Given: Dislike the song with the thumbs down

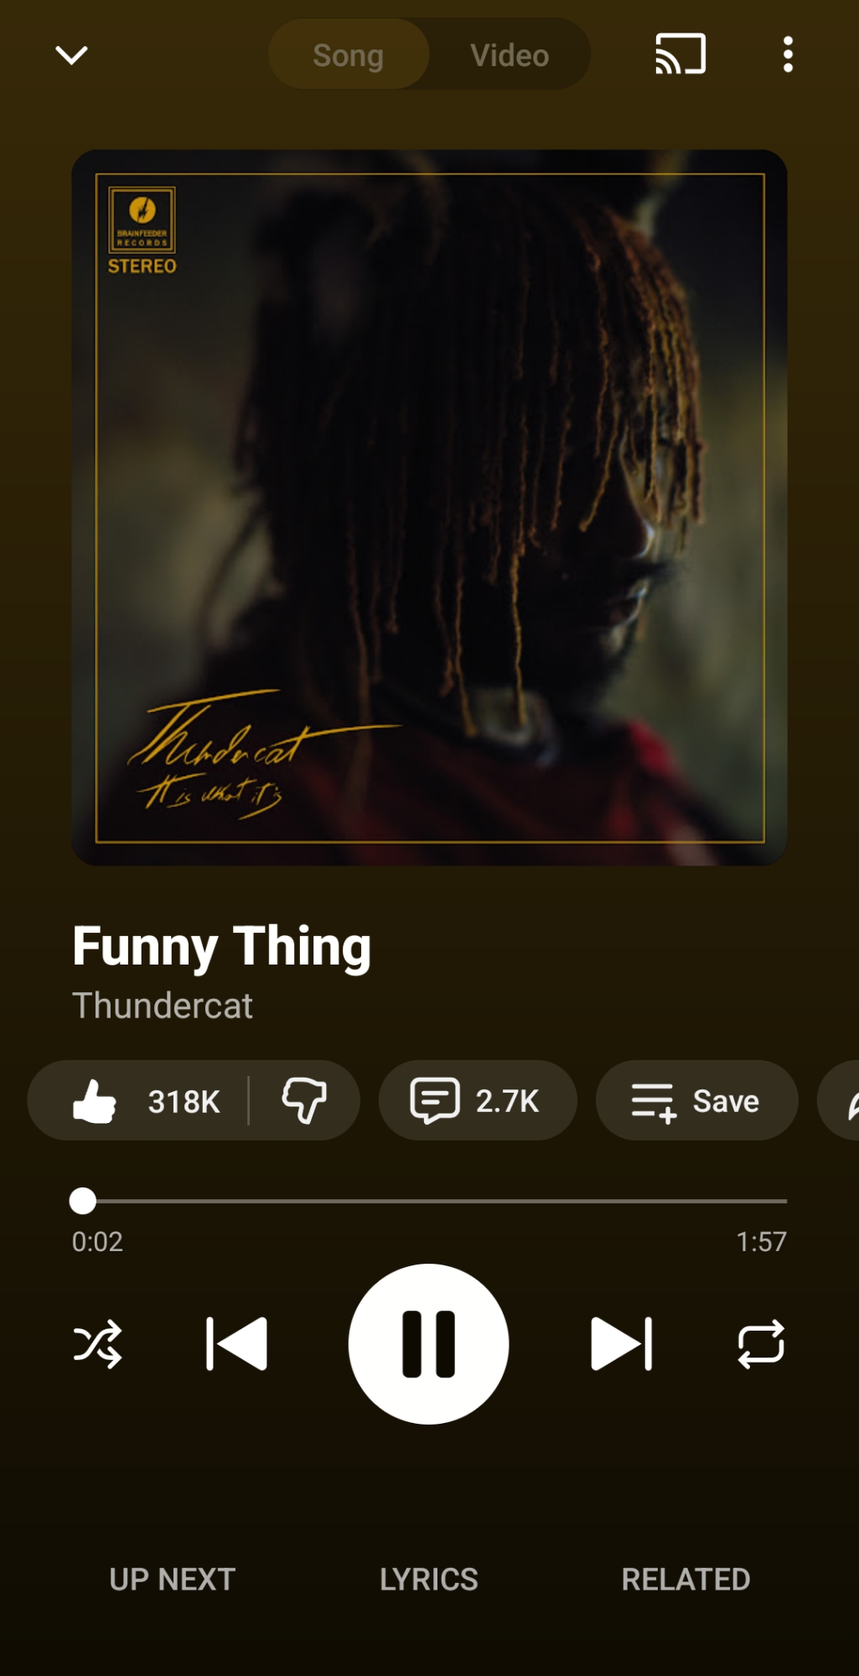Looking at the screenshot, I should [x=304, y=1100].
